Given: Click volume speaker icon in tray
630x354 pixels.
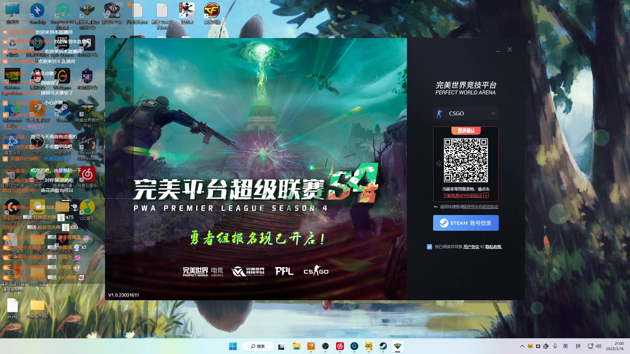Looking at the screenshot, I should coord(598,346).
